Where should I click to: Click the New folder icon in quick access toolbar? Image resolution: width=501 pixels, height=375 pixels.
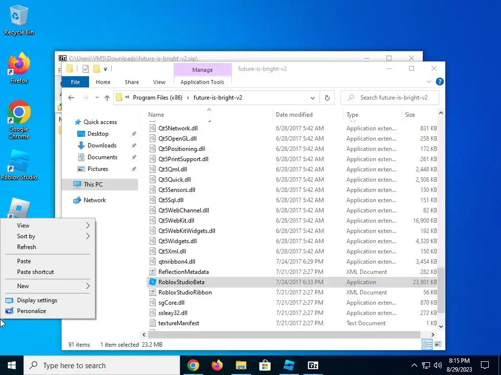click(x=96, y=68)
